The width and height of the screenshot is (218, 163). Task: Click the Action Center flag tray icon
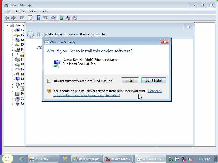pos(177,159)
